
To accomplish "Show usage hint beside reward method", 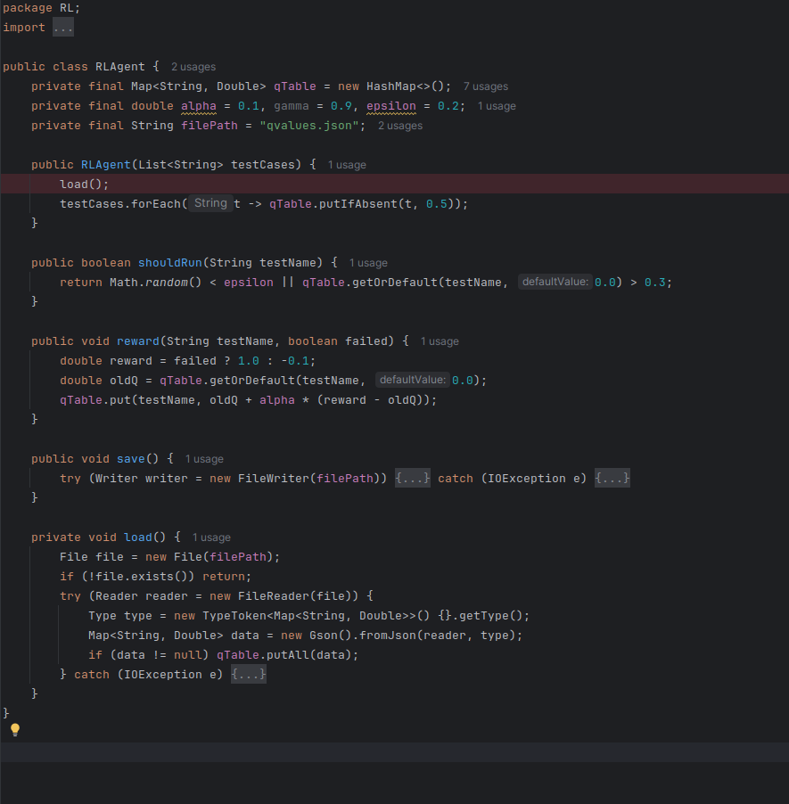I will pyautogui.click(x=440, y=341).
